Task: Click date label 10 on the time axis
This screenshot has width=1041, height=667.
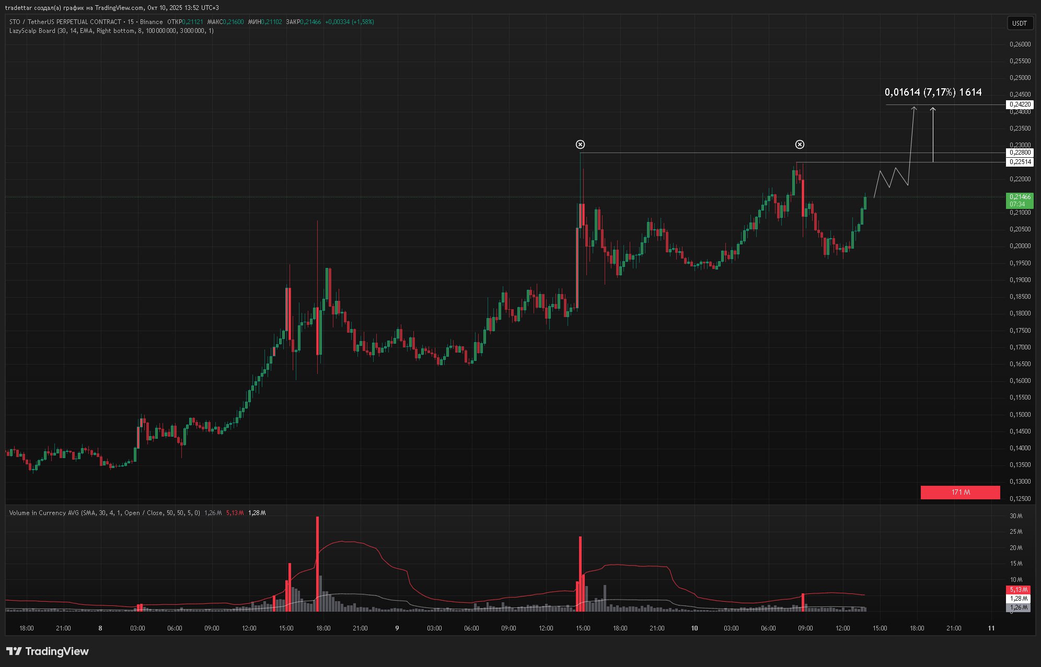Action: (695, 628)
